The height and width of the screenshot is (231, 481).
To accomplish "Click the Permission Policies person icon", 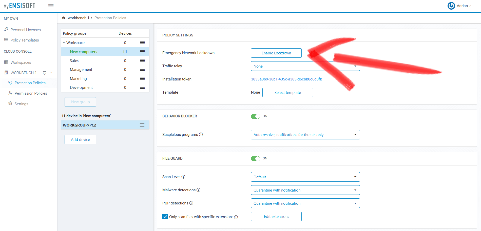I will point(10,93).
